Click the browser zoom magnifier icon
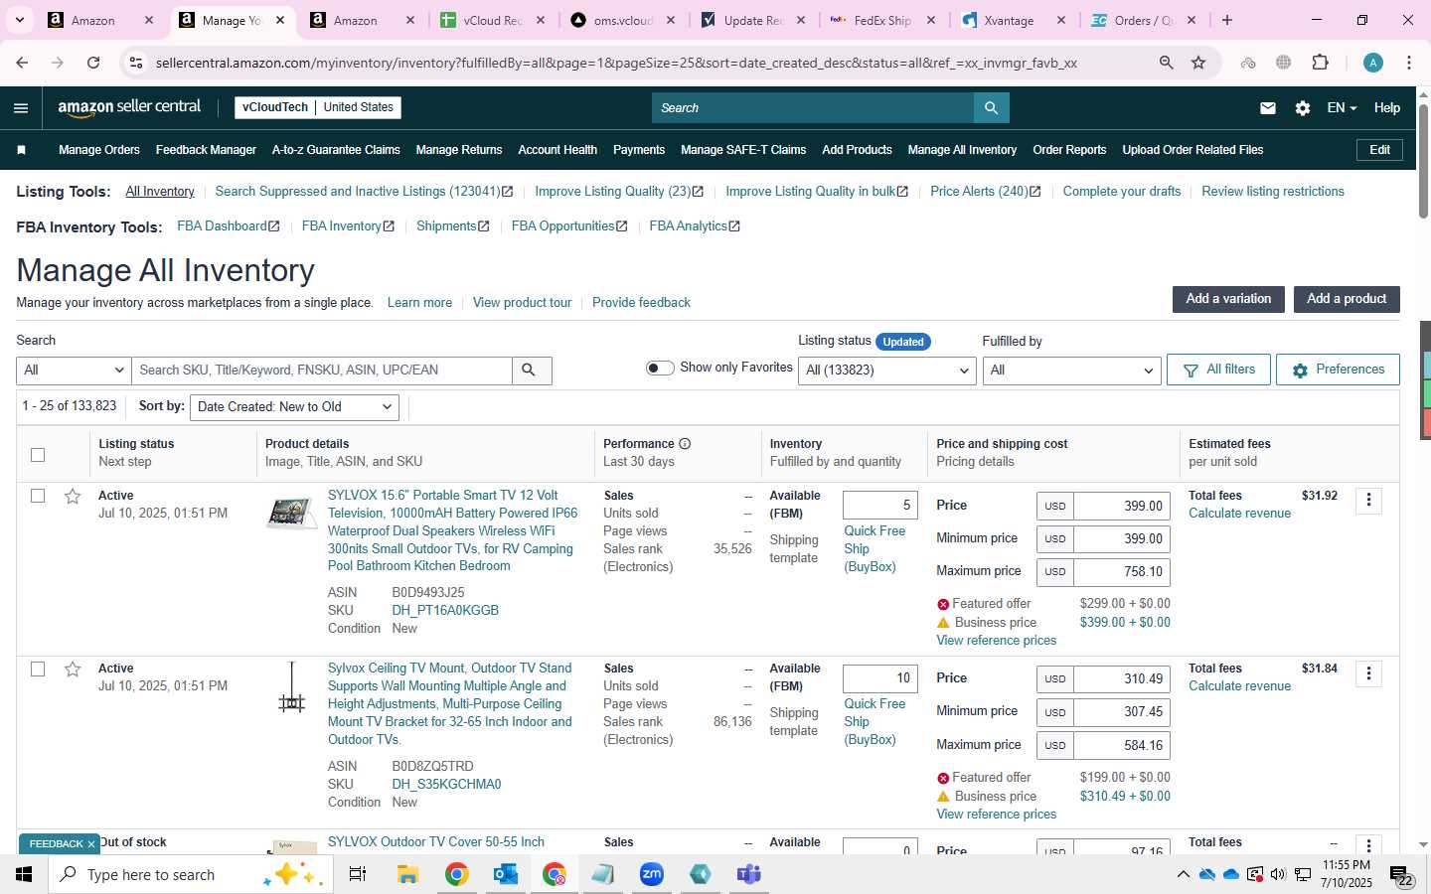The image size is (1431, 894). (x=1167, y=63)
